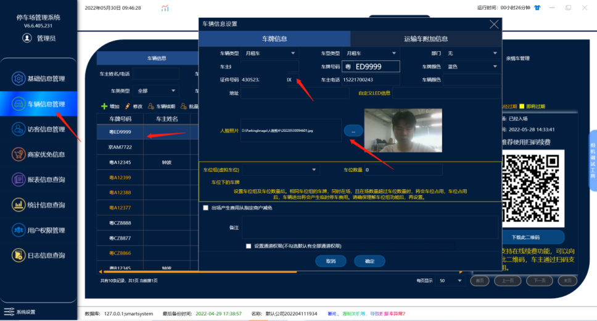This screenshot has width=597, height=321.
Task: Switch to the 运输车附加信息 tab
Action: tap(426, 38)
